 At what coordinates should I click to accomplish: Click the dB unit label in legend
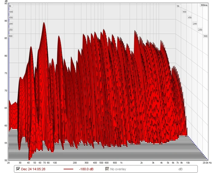(181, 169)
